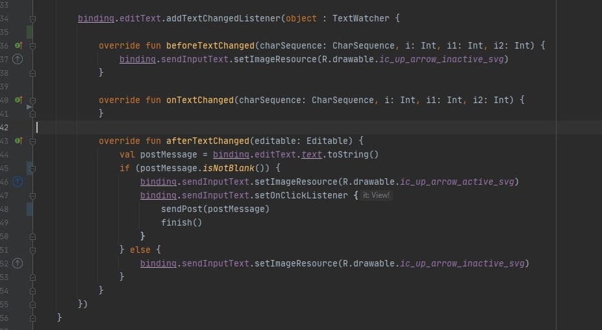Image resolution: width=602 pixels, height=330 pixels.
Task: Collapse the addTextChangedListener block at line 34
Action: 32,19
